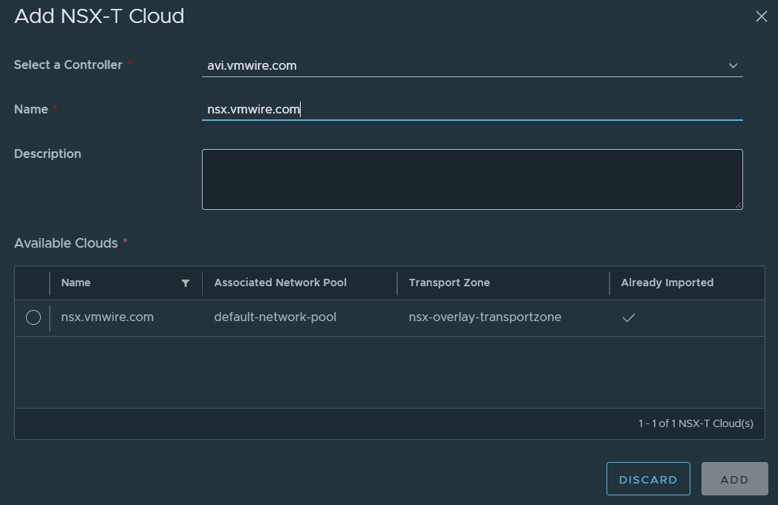Sort by the Name column header
The image size is (778, 505).
tap(76, 283)
